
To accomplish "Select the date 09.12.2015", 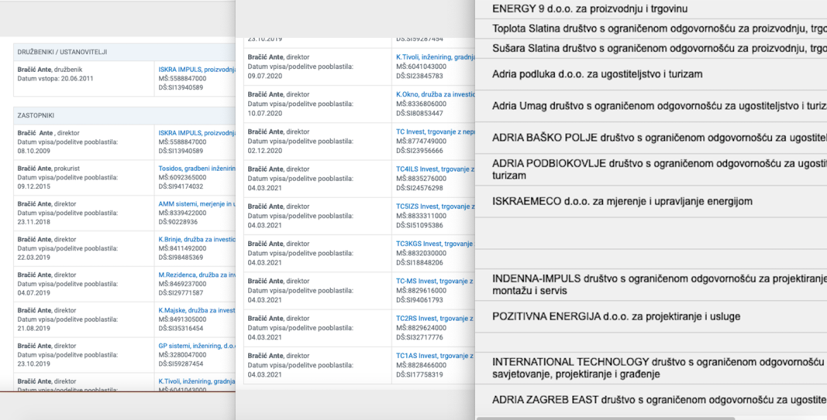I will (34, 187).
